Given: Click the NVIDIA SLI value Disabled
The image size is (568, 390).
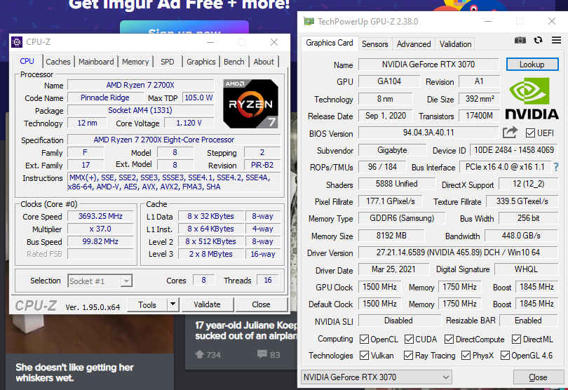Looking at the screenshot, I should (x=398, y=321).
